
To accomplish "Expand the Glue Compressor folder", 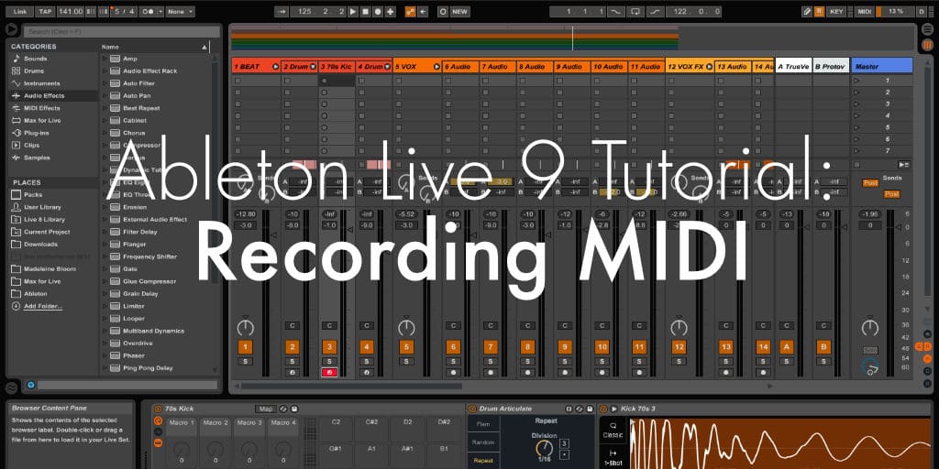I will (105, 281).
